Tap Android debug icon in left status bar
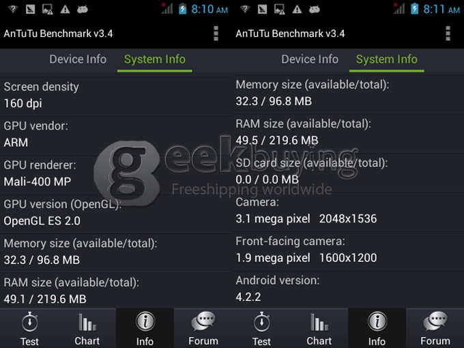Viewport: 464px width, 348px height. [83, 10]
